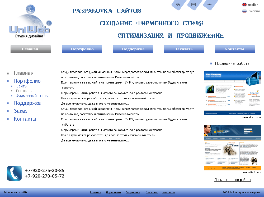
Task: Click the arrow marker beside Фирменный стиль
Action: pyautogui.click(x=11, y=96)
